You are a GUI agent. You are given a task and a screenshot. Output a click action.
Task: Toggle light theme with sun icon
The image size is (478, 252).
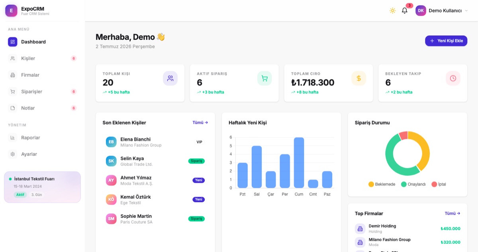coord(392,11)
